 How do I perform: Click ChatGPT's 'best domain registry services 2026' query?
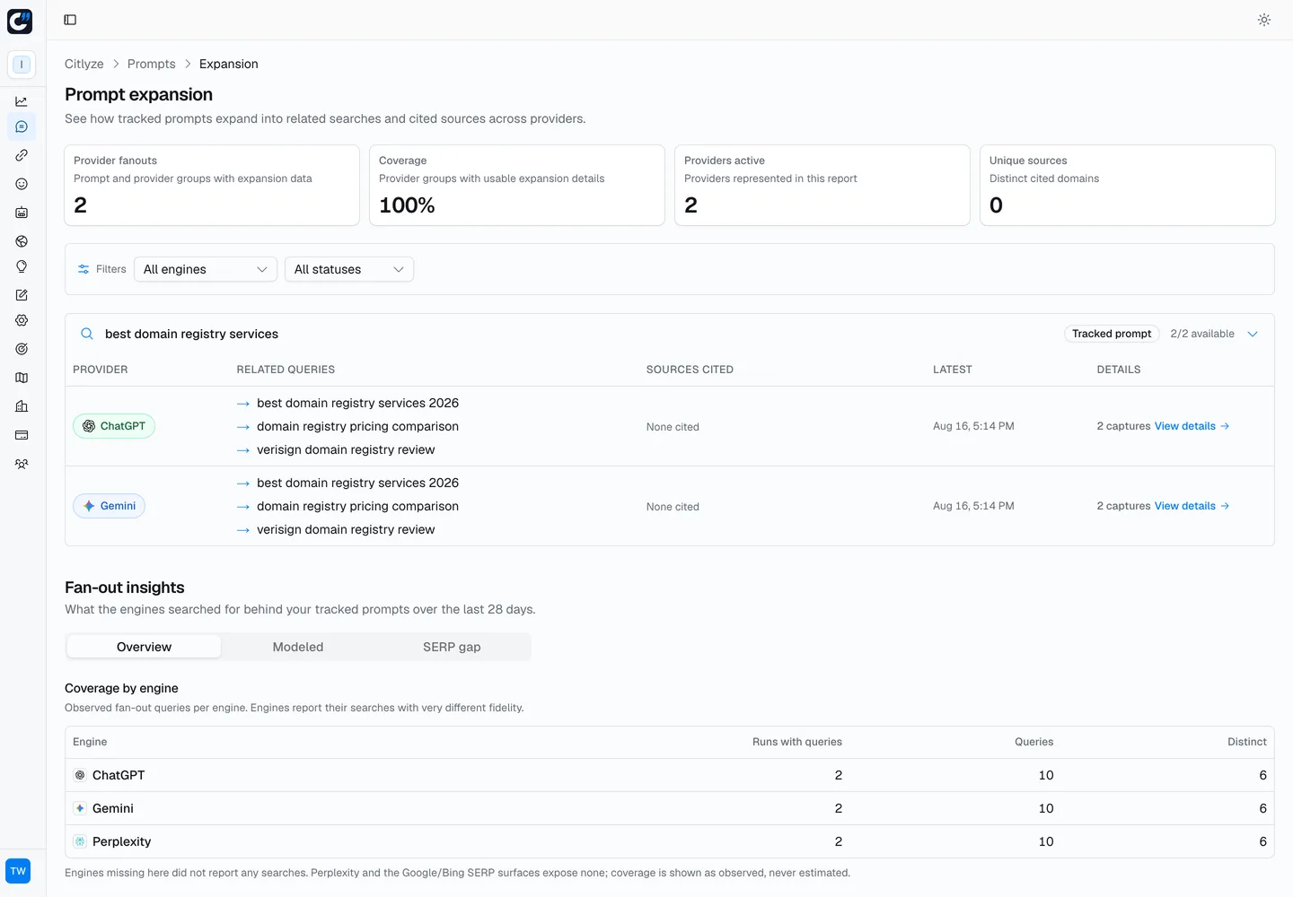click(x=357, y=403)
